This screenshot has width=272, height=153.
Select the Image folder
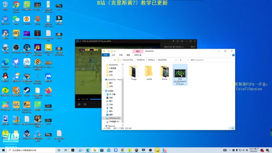[x=134, y=73]
